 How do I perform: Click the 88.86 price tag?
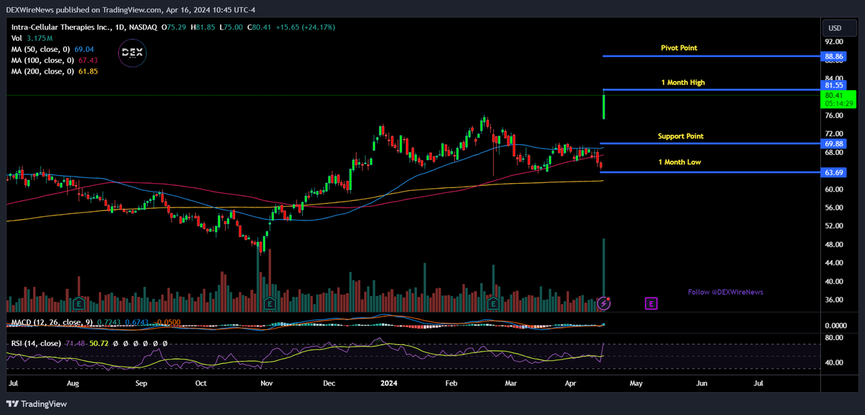[x=835, y=55]
